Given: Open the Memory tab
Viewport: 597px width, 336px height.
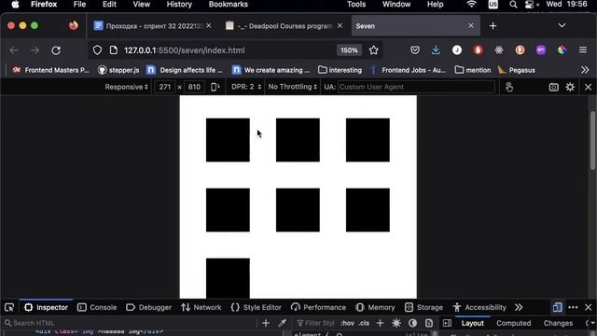Looking at the screenshot, I should (x=375, y=307).
